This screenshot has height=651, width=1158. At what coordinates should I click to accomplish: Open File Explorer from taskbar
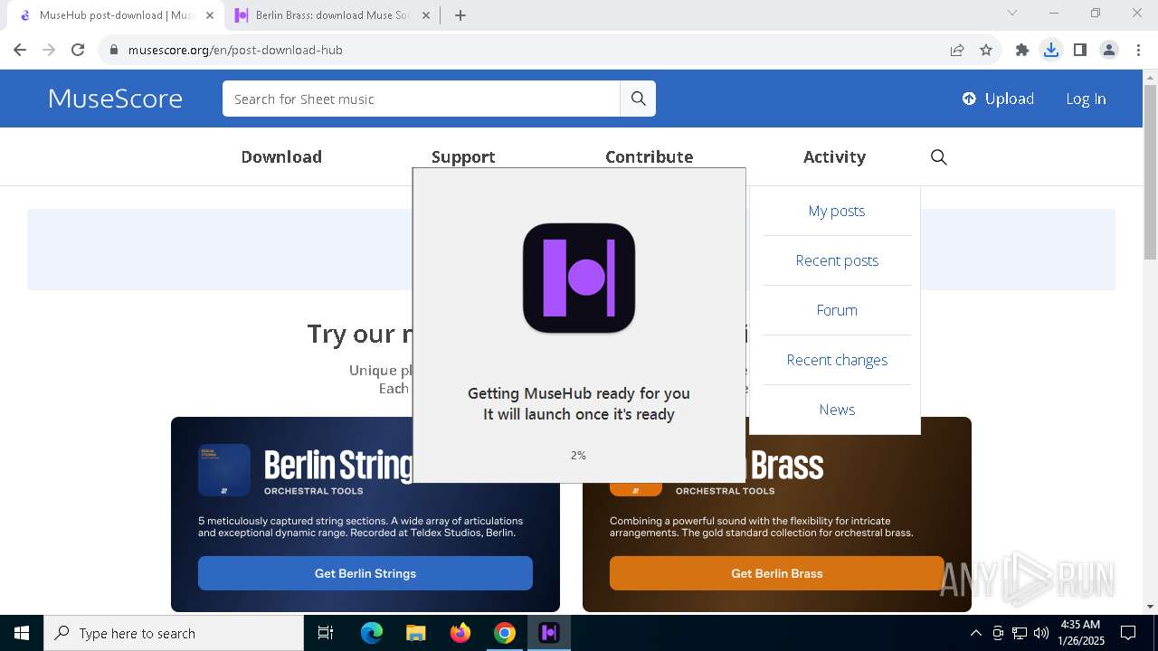[415, 633]
